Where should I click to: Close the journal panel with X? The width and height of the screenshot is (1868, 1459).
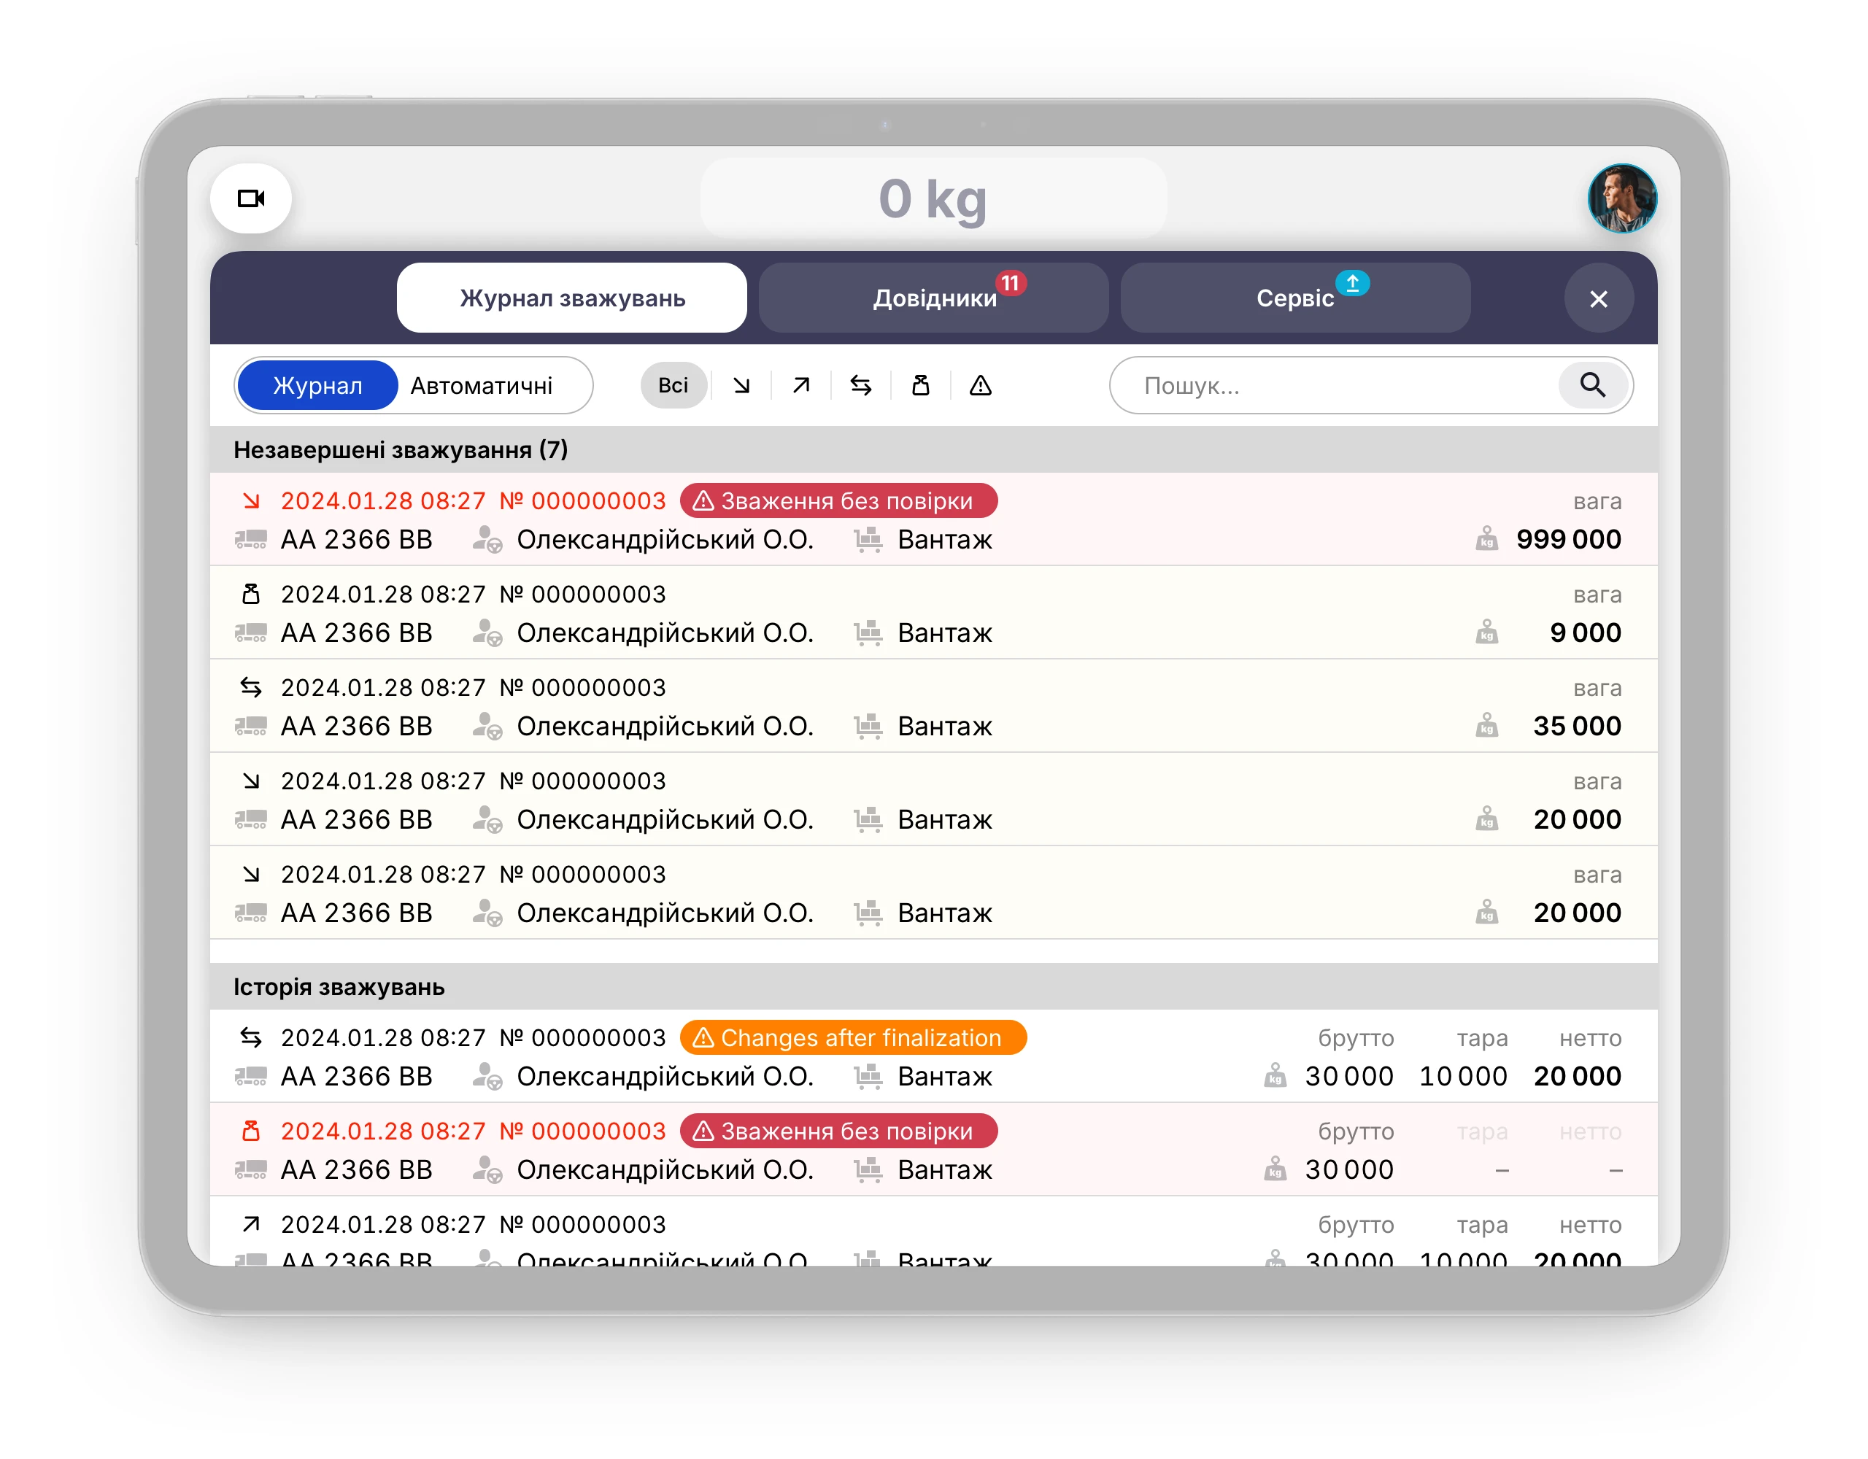[x=1598, y=298]
